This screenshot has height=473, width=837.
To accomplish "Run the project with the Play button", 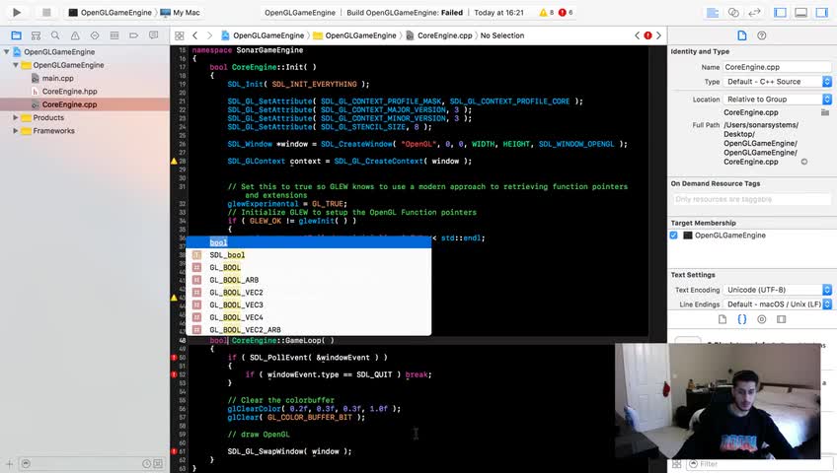I will [17, 12].
